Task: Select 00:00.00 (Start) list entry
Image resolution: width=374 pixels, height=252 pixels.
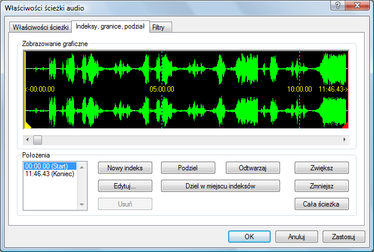Action: (x=50, y=166)
